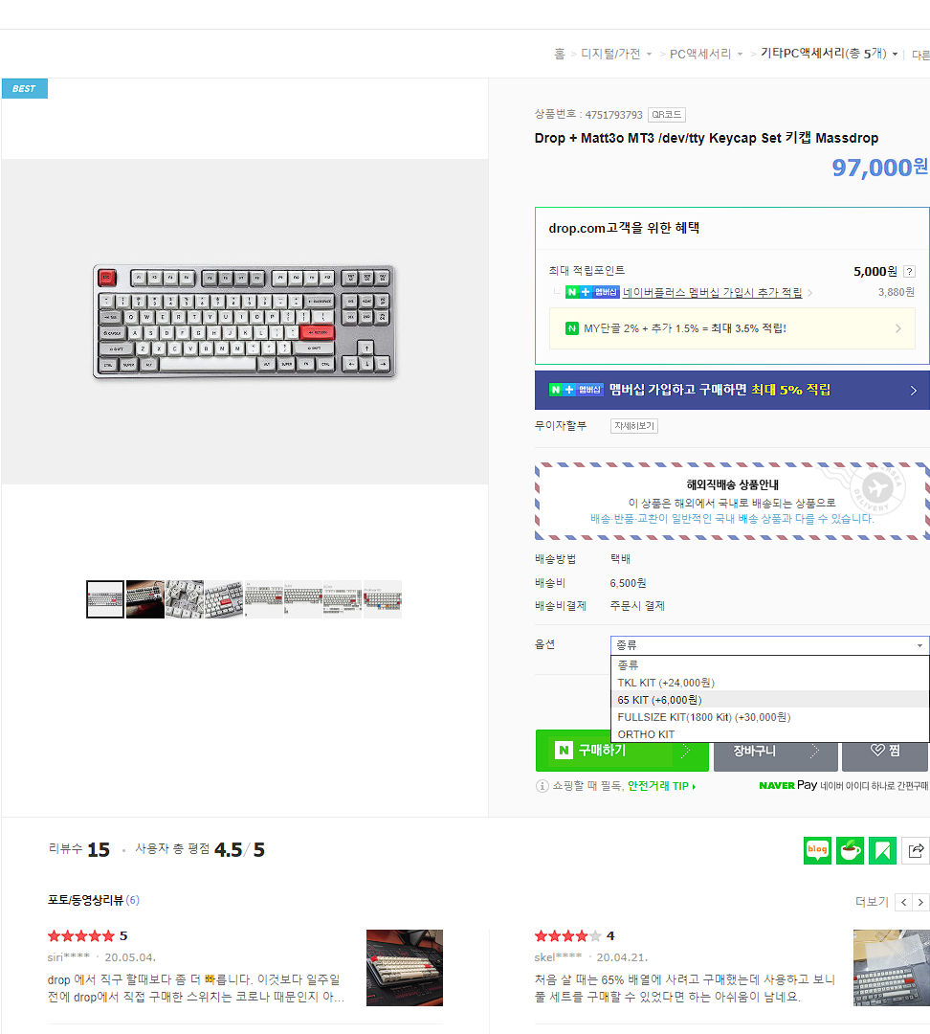
Task: Click the main keyboard product image
Action: coord(245,322)
